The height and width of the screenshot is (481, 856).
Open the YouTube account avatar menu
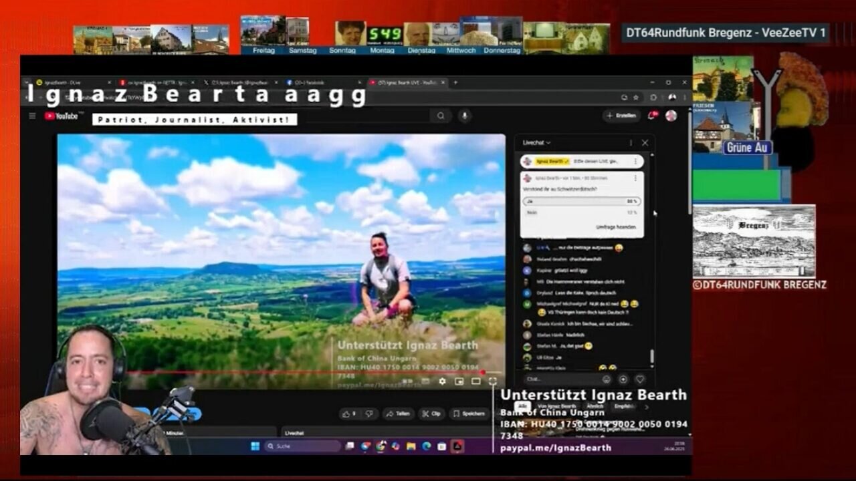coord(671,116)
